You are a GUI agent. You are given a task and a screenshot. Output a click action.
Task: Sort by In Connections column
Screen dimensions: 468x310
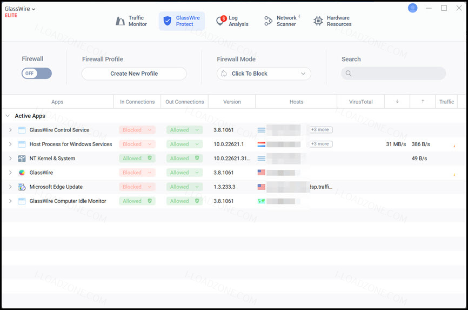click(x=137, y=102)
